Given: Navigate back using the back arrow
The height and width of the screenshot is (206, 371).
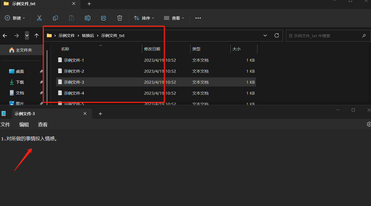Looking at the screenshot, I should click(5, 35).
